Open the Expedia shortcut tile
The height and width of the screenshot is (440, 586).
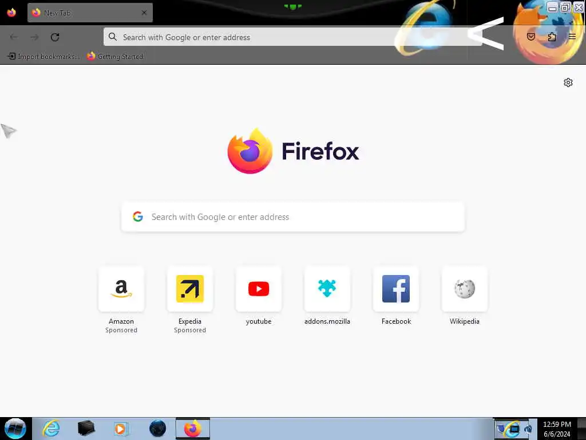(190, 289)
